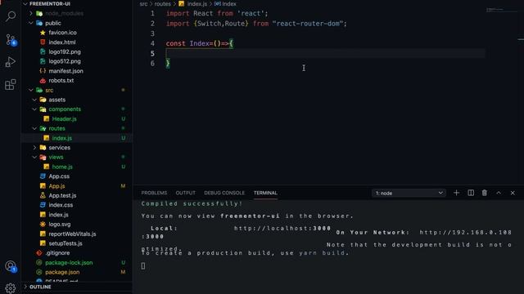Screen dimensions: 524x294
Task: Open logo512.png file
Action: tap(65, 61)
